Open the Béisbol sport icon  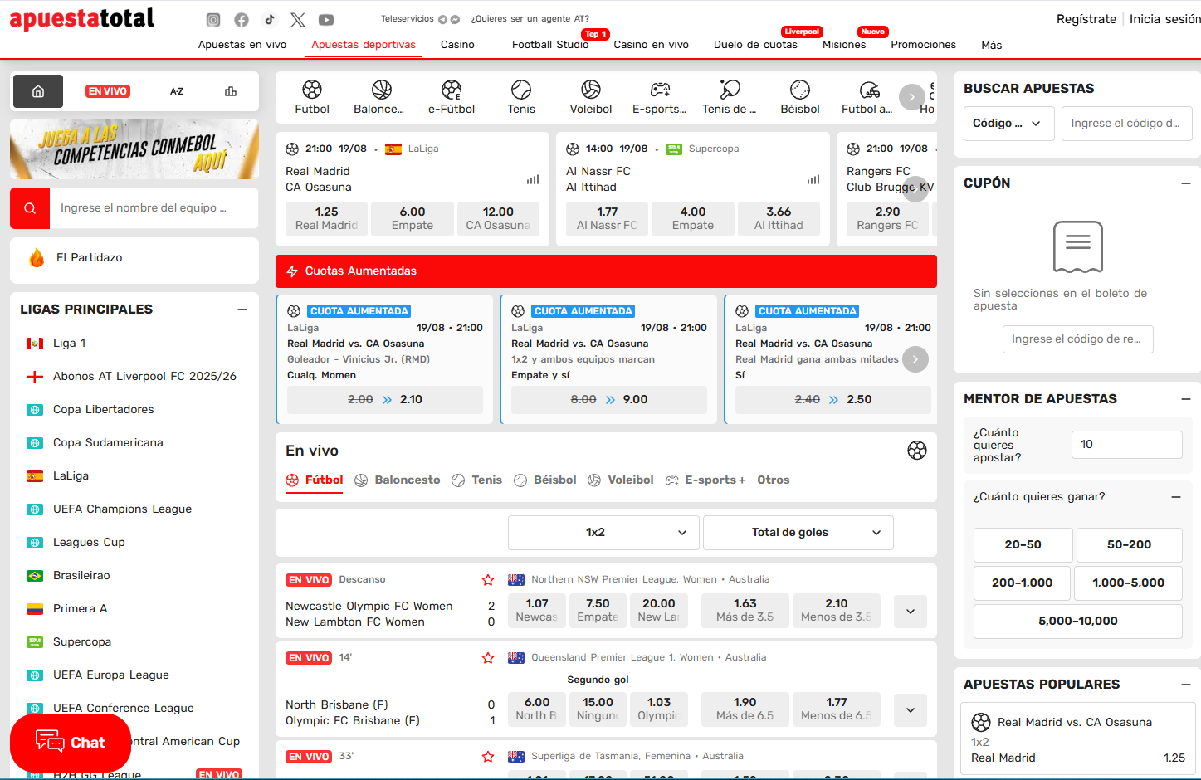click(x=799, y=96)
